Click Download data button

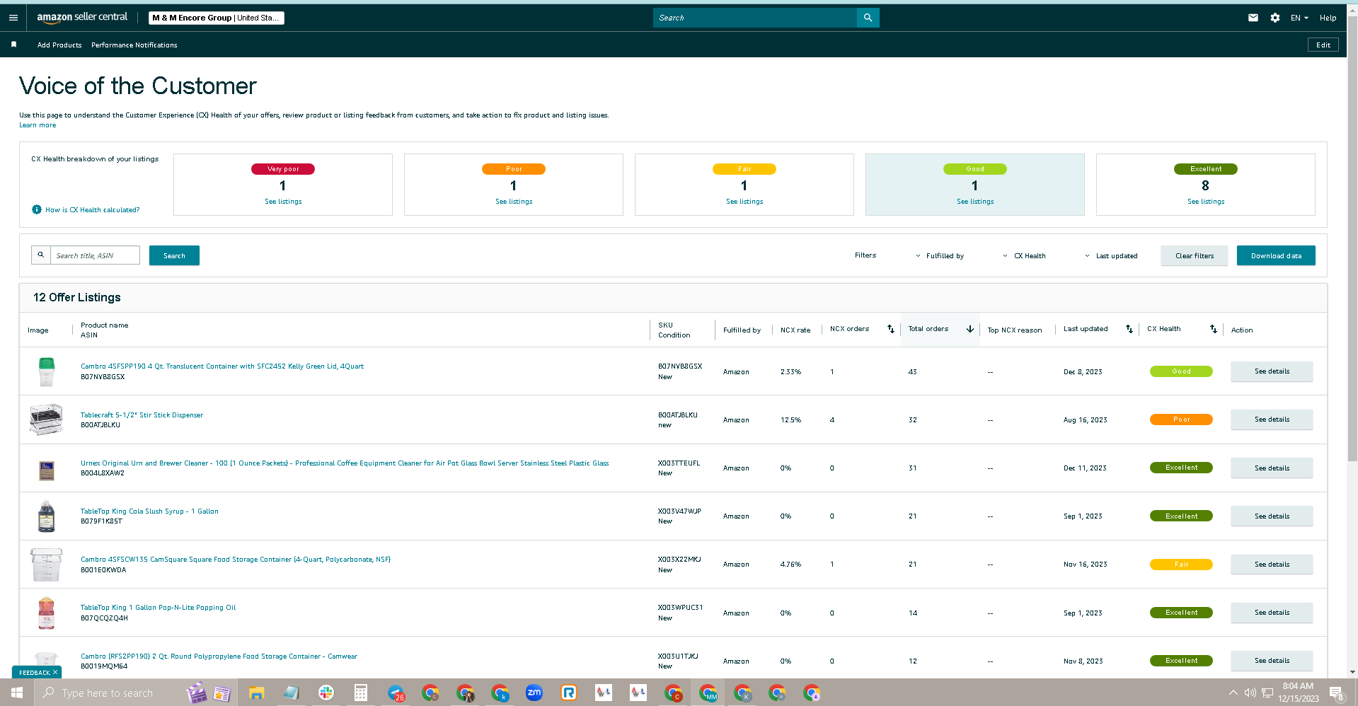[x=1276, y=255]
